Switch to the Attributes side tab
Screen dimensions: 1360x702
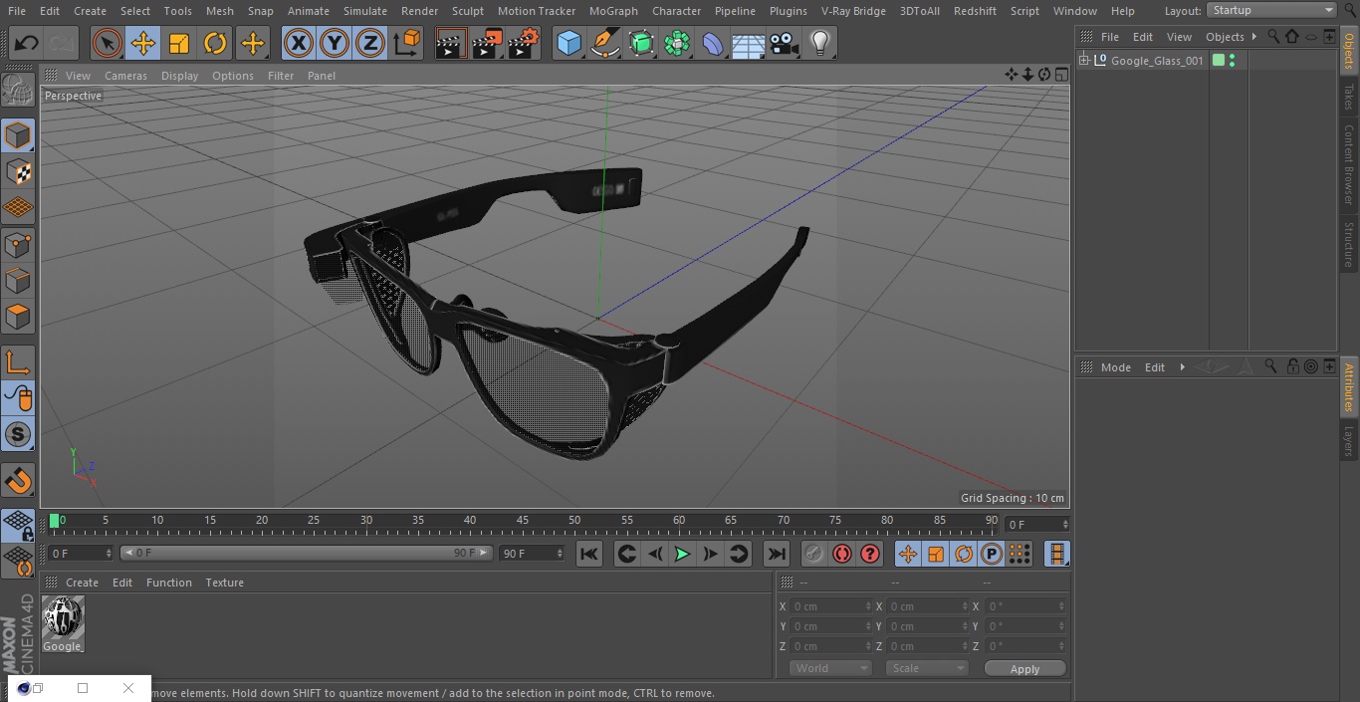coord(1349,387)
